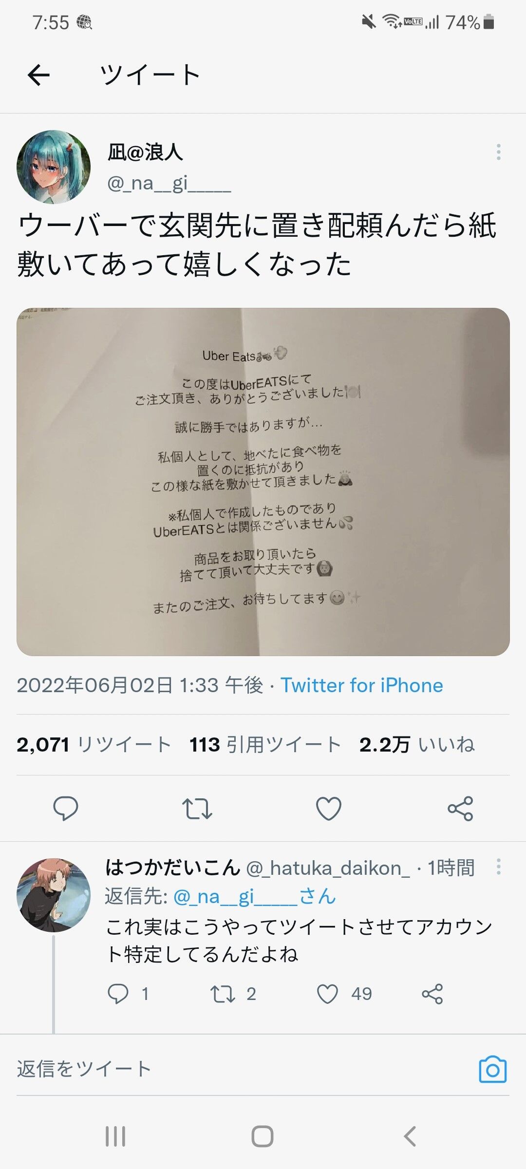Screen dimensions: 526x1169
Task: Tap the camera icon next to the reply field
Action: [x=492, y=1070]
